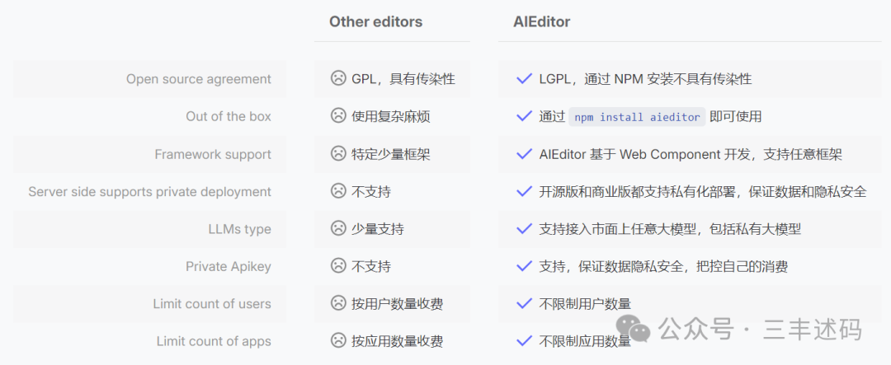Click the npm install aieditor code snippet
891x365 pixels.
[637, 117]
